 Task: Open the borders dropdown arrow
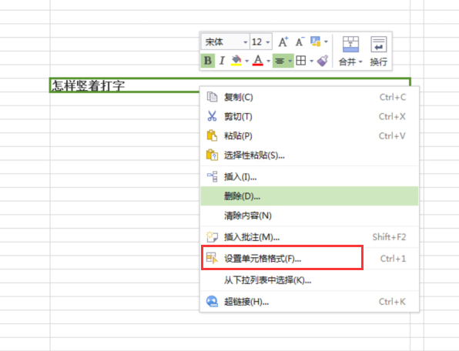[x=311, y=61]
